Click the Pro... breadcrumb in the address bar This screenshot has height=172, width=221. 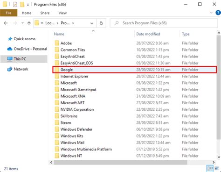(65, 23)
